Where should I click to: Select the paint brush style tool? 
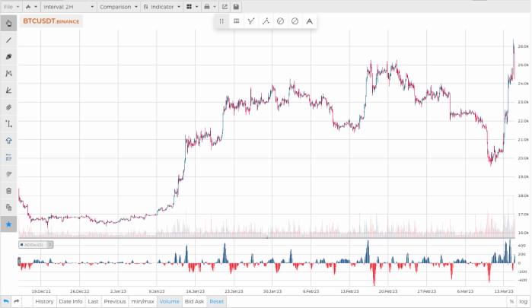(8, 174)
